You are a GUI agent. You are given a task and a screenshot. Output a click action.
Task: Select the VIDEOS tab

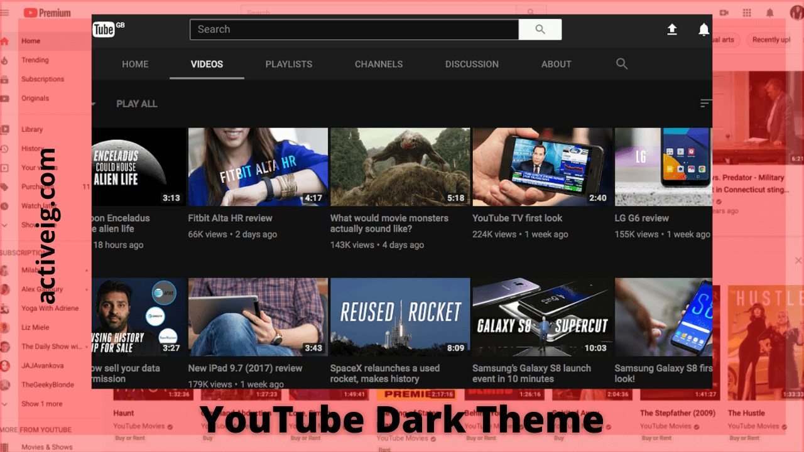click(207, 64)
